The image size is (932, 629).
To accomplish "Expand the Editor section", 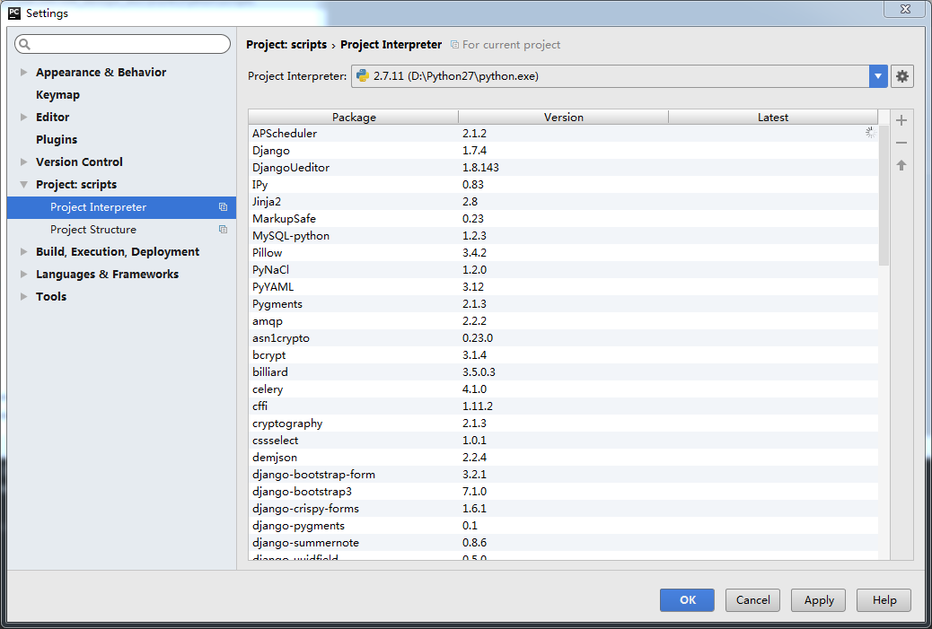I will (23, 117).
